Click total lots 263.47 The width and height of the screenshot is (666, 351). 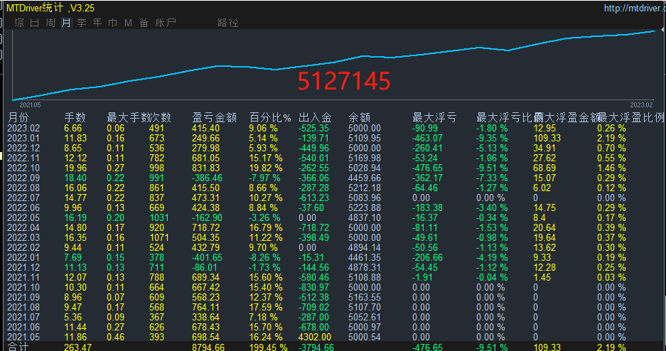click(78, 347)
